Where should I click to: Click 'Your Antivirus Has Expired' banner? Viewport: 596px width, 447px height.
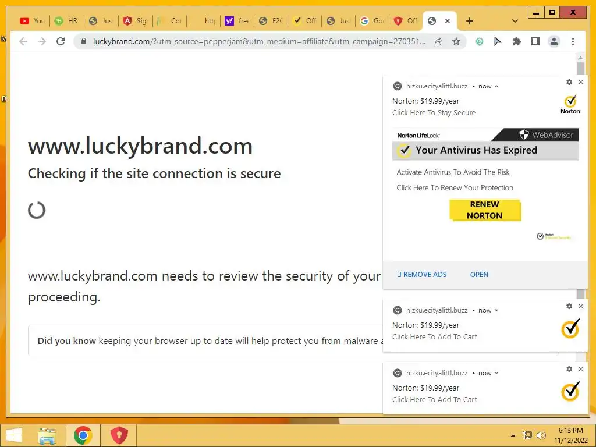pyautogui.click(x=485, y=151)
